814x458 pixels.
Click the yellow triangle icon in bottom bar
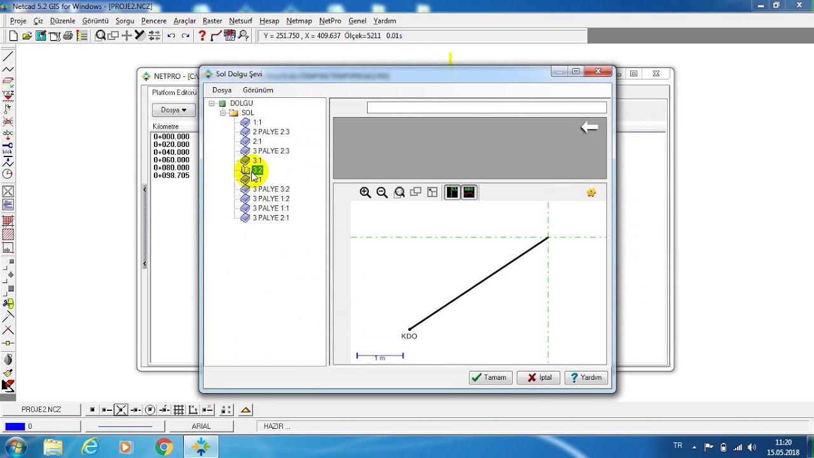(246, 410)
